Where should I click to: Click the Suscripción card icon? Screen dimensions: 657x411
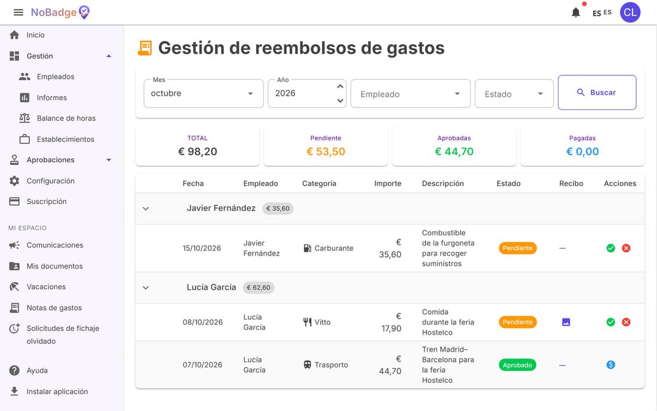tap(14, 201)
